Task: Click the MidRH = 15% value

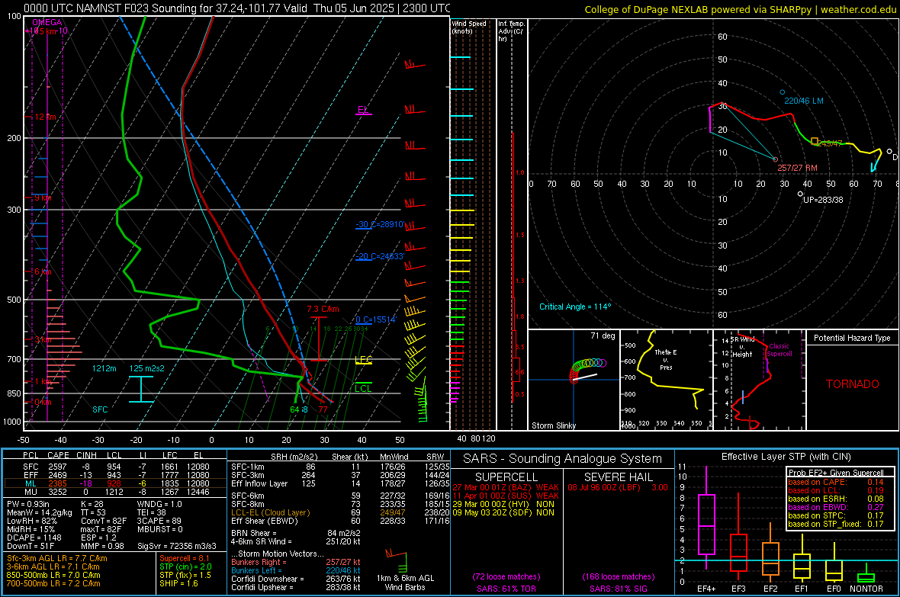Action: tap(31, 529)
